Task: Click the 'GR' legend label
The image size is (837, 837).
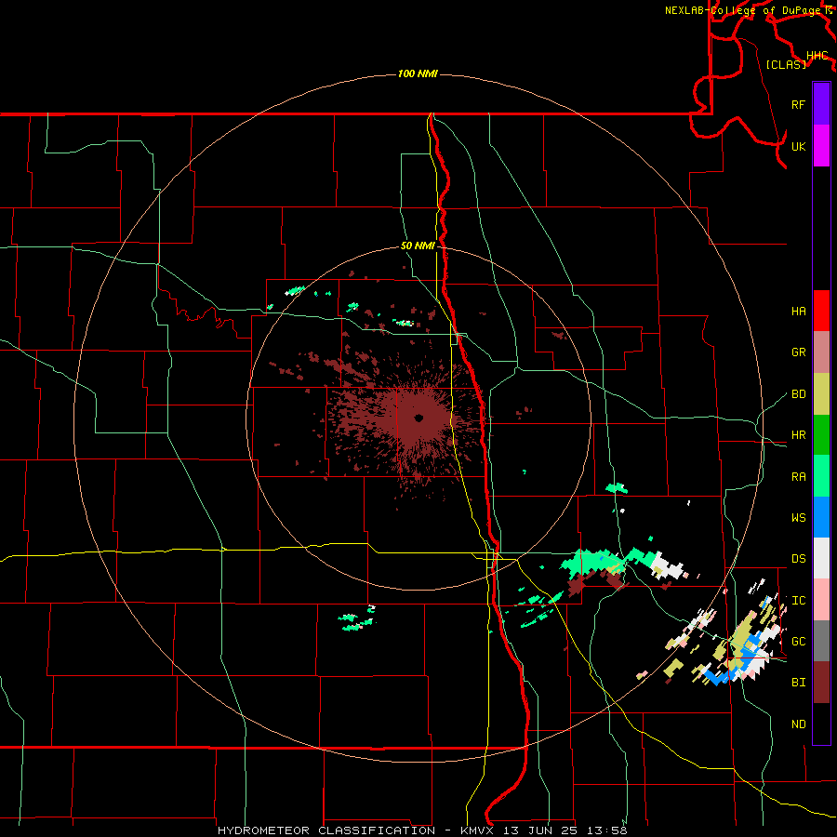Action: click(x=798, y=352)
